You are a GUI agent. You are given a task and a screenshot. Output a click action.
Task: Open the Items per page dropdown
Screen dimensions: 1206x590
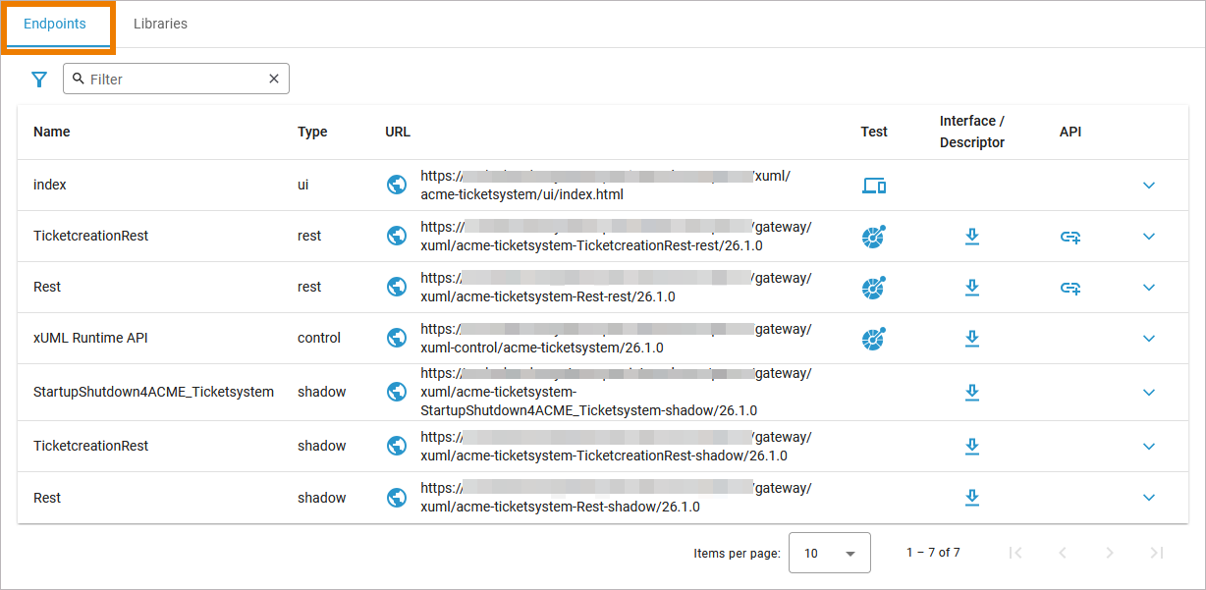pos(830,553)
